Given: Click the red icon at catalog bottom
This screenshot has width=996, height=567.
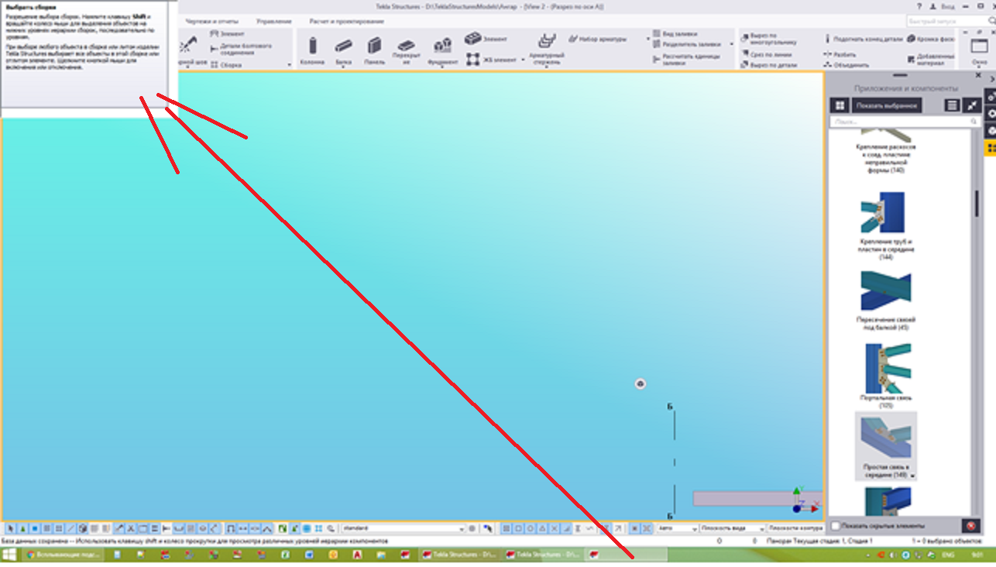Looking at the screenshot, I should pyautogui.click(x=970, y=526).
